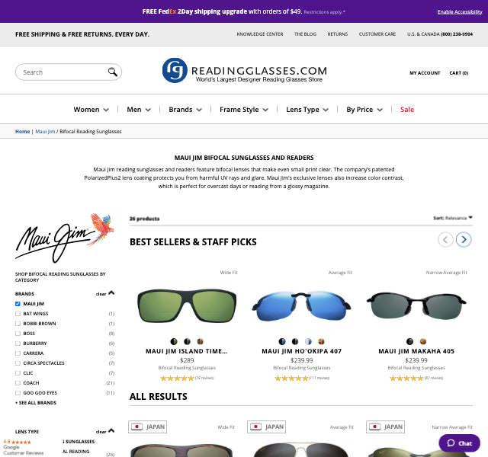The width and height of the screenshot is (488, 457).
Task: Clear the Brands filter
Action: (101, 294)
